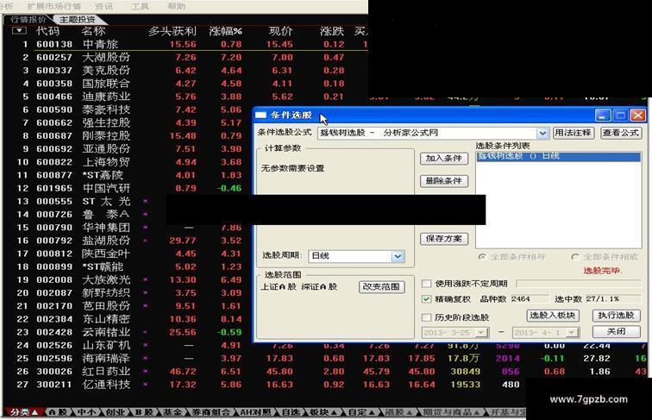Click the 选中数 field showing 27/1.1%
The height and width of the screenshot is (420, 652).
click(613, 299)
